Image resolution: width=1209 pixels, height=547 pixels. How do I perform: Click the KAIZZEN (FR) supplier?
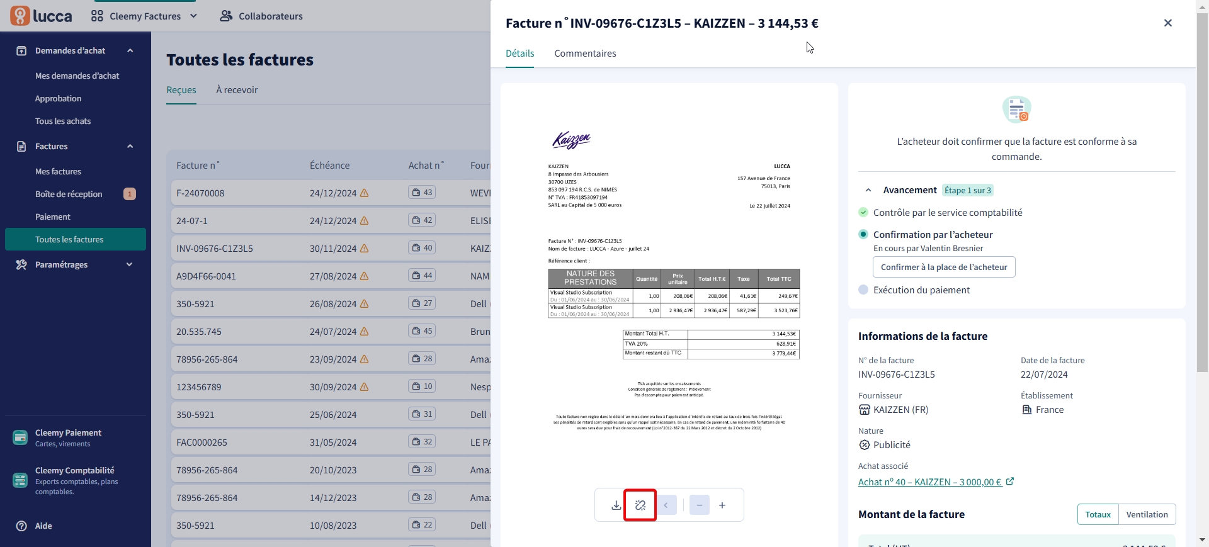point(894,410)
